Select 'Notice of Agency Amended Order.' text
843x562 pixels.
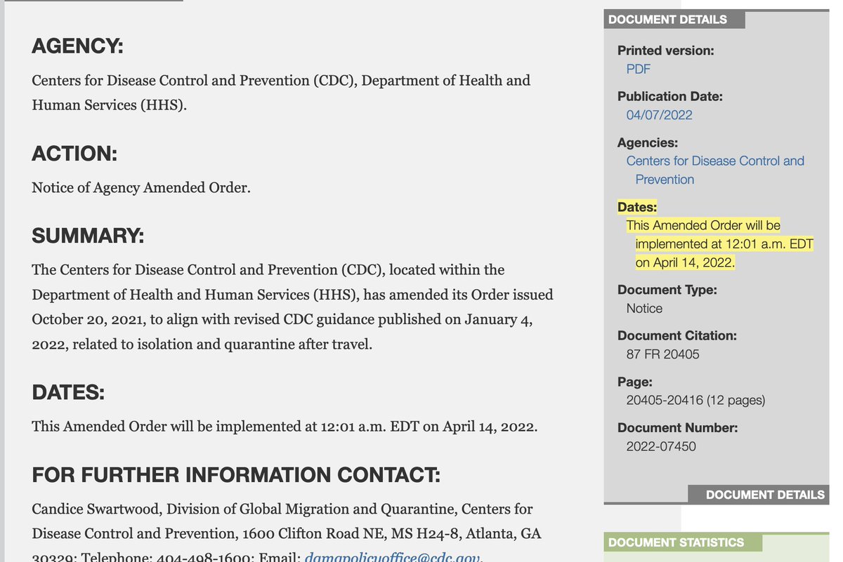tap(141, 187)
